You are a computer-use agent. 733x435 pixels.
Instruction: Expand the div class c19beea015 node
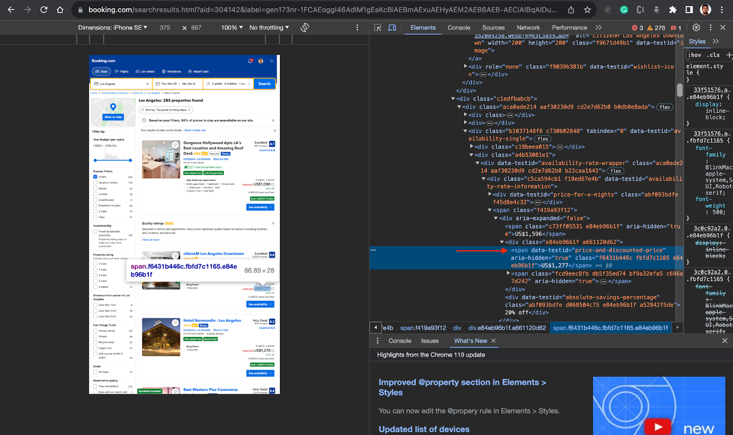(471, 147)
